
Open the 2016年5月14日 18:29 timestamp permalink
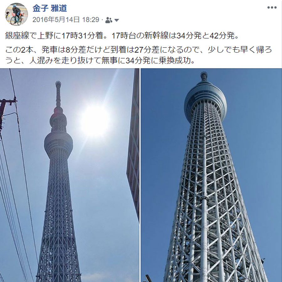(x=66, y=20)
